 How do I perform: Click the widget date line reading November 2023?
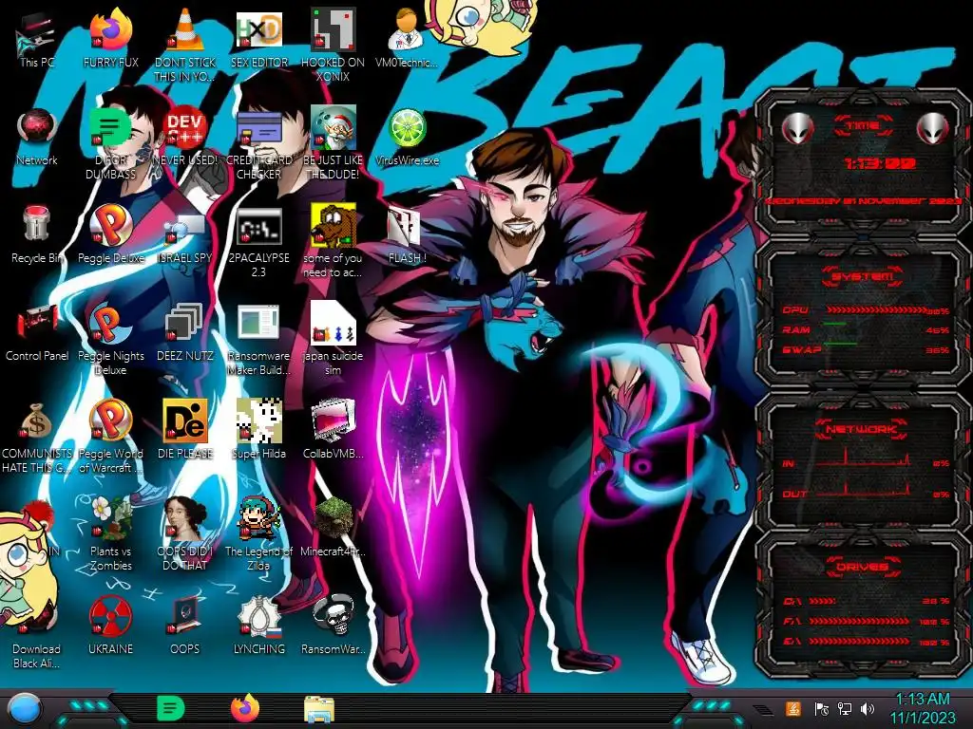tap(863, 201)
